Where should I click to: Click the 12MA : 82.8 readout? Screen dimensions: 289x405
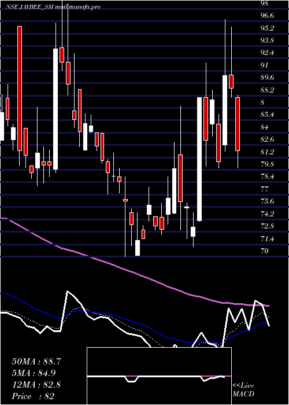click(36, 385)
